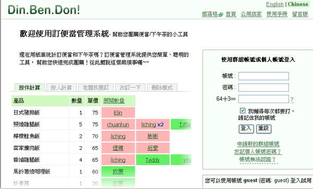Open the 使用手冊 user manual

pyautogui.click(x=277, y=14)
